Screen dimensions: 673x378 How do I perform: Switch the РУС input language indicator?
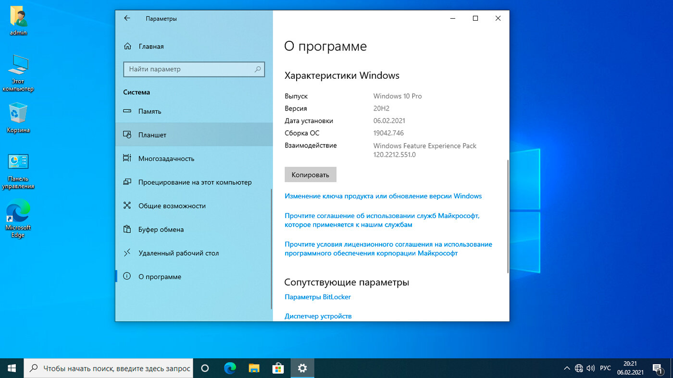(606, 368)
